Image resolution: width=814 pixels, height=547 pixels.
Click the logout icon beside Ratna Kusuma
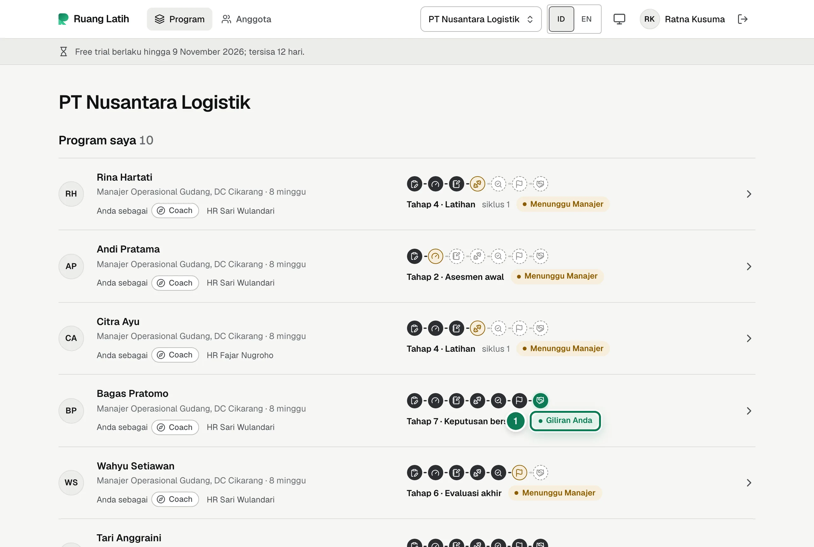tap(742, 19)
